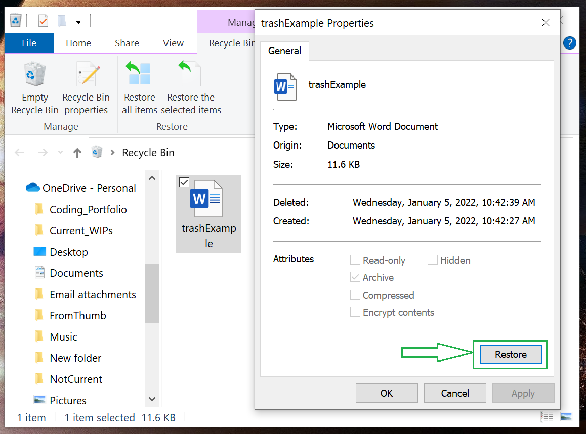Click Word document icon in Properties dialog
586x434 pixels.
click(x=285, y=86)
